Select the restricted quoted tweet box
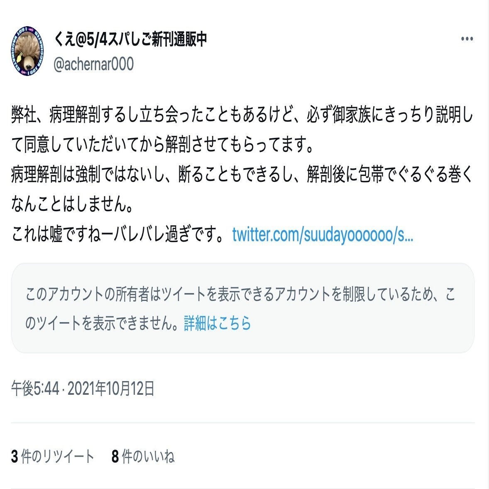489x489 pixels. click(242, 308)
